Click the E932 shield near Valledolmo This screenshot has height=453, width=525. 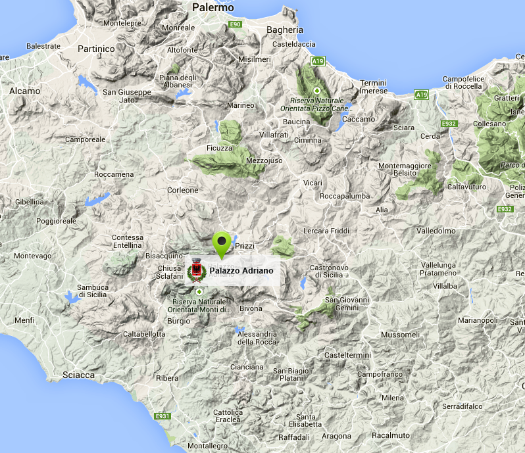pyautogui.click(x=505, y=209)
